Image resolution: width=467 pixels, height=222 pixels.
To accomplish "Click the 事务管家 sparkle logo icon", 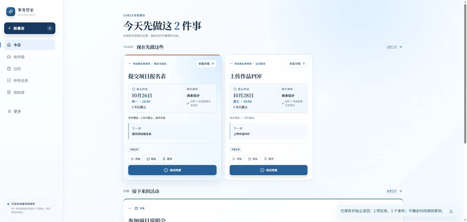I will (x=11, y=12).
